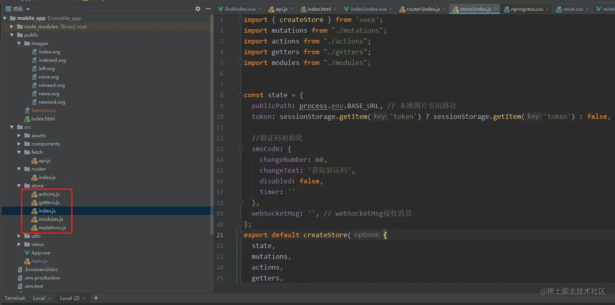Click the index.svg file icon

click(x=34, y=52)
